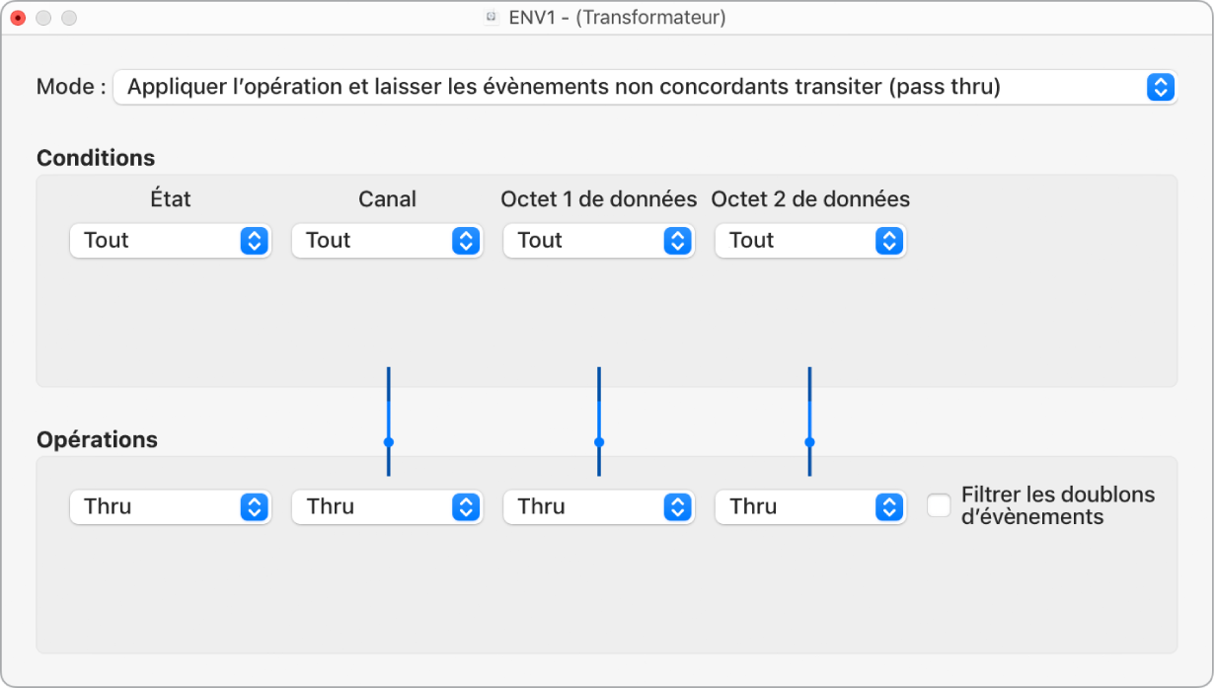Open the Canal condition dropdown
1216x688 pixels.
[x=387, y=241]
